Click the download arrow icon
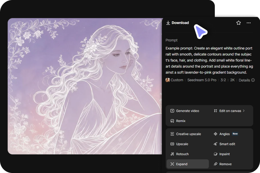 (x=168, y=23)
